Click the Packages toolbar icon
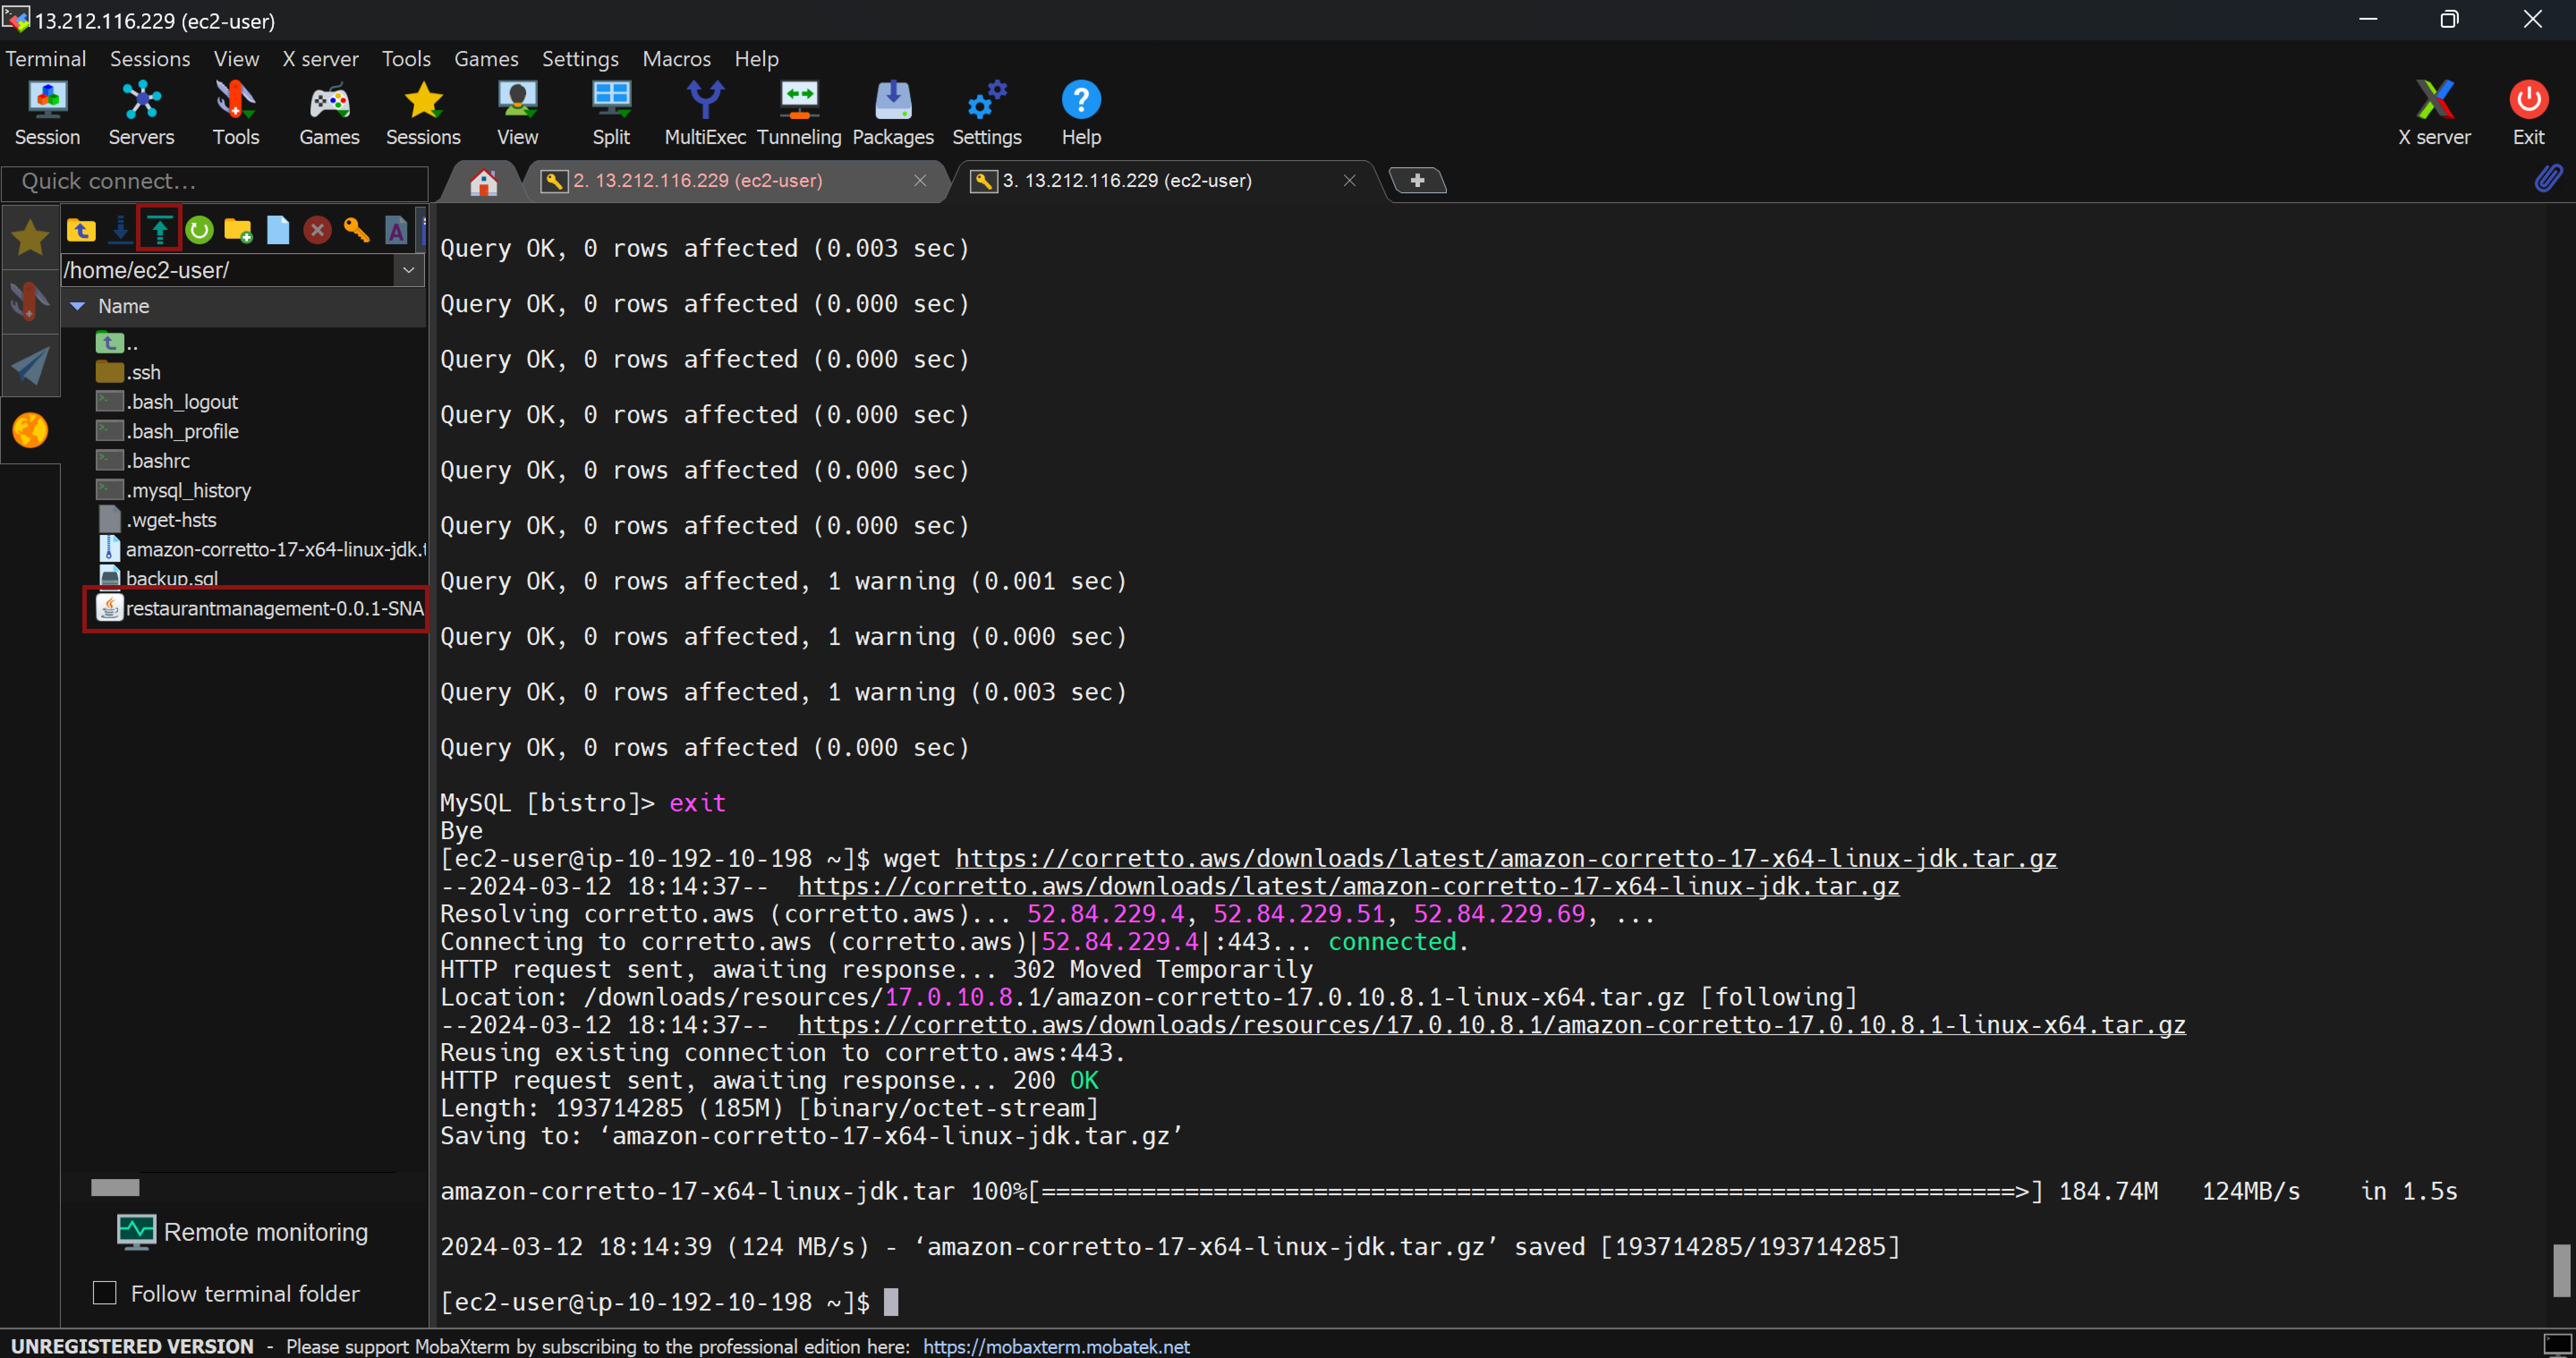This screenshot has height=1358, width=2576. 893,113
